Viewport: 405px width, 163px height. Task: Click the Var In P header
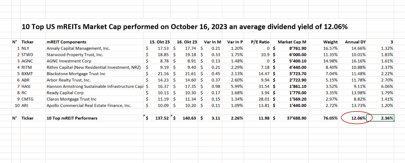tap(235, 42)
